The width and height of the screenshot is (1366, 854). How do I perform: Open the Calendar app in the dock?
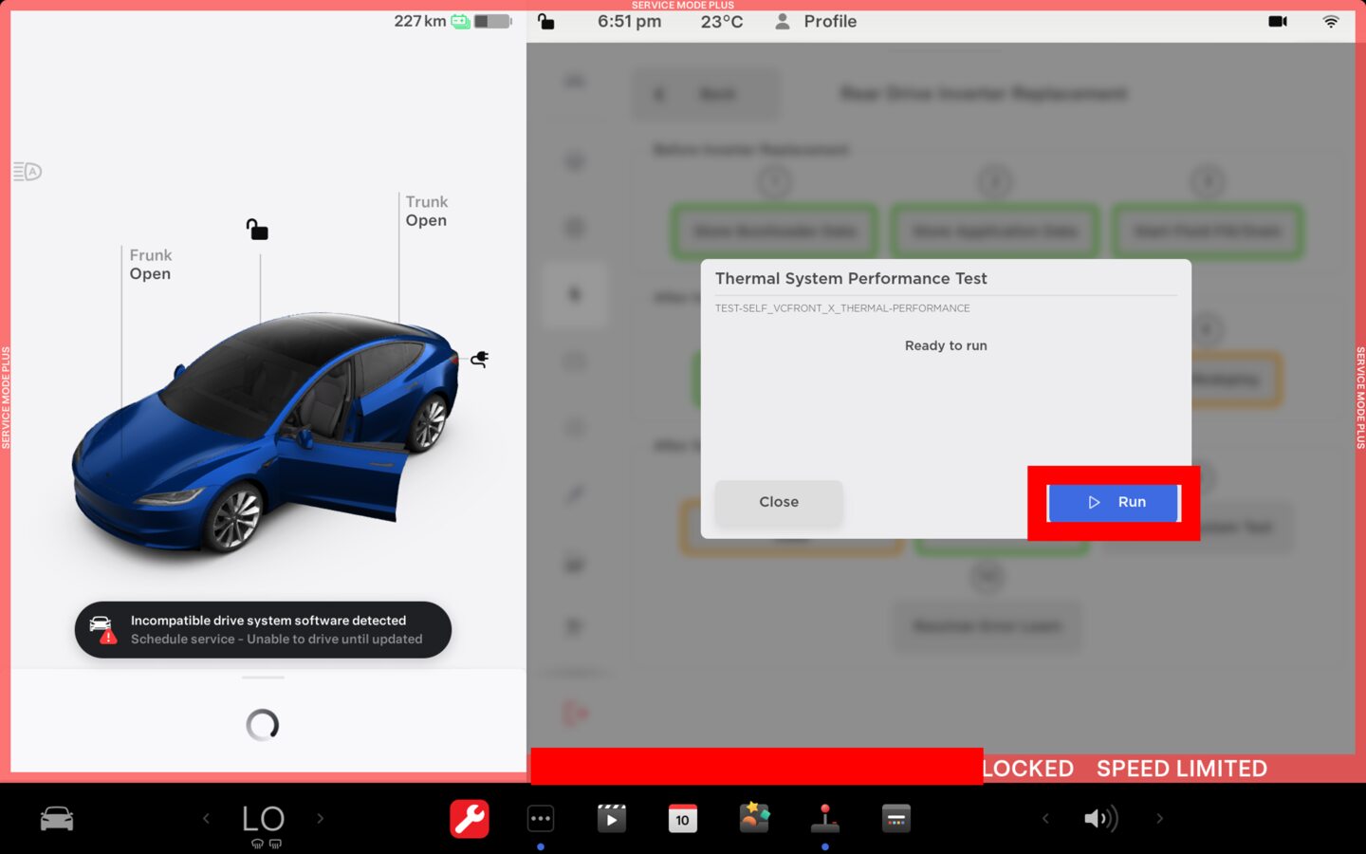[x=682, y=819]
